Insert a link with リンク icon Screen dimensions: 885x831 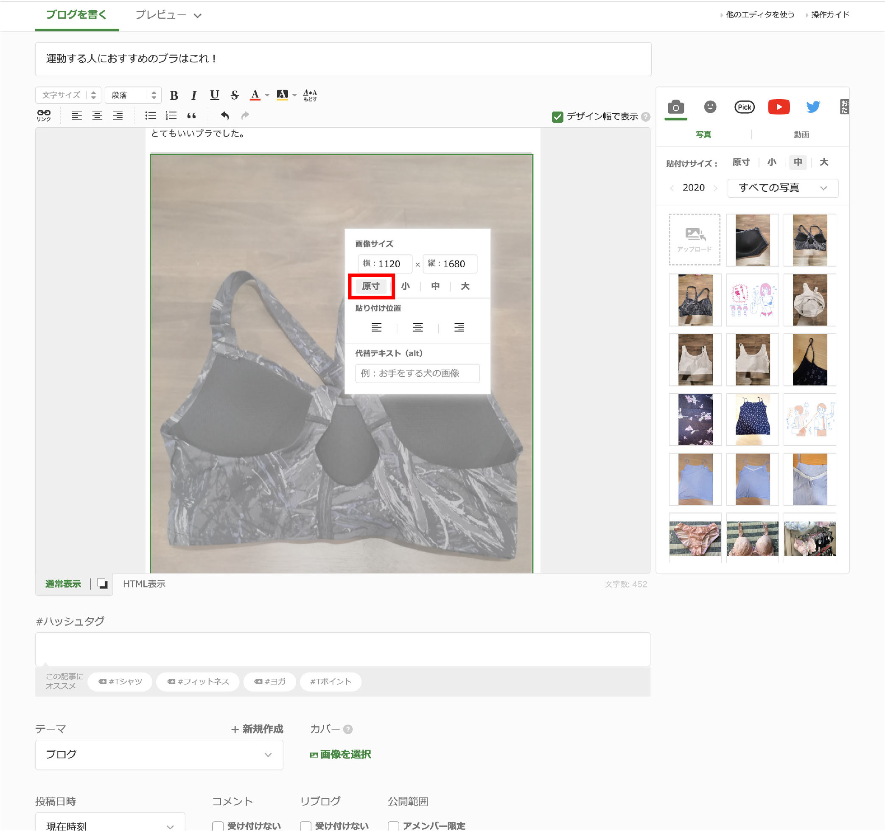click(x=44, y=116)
